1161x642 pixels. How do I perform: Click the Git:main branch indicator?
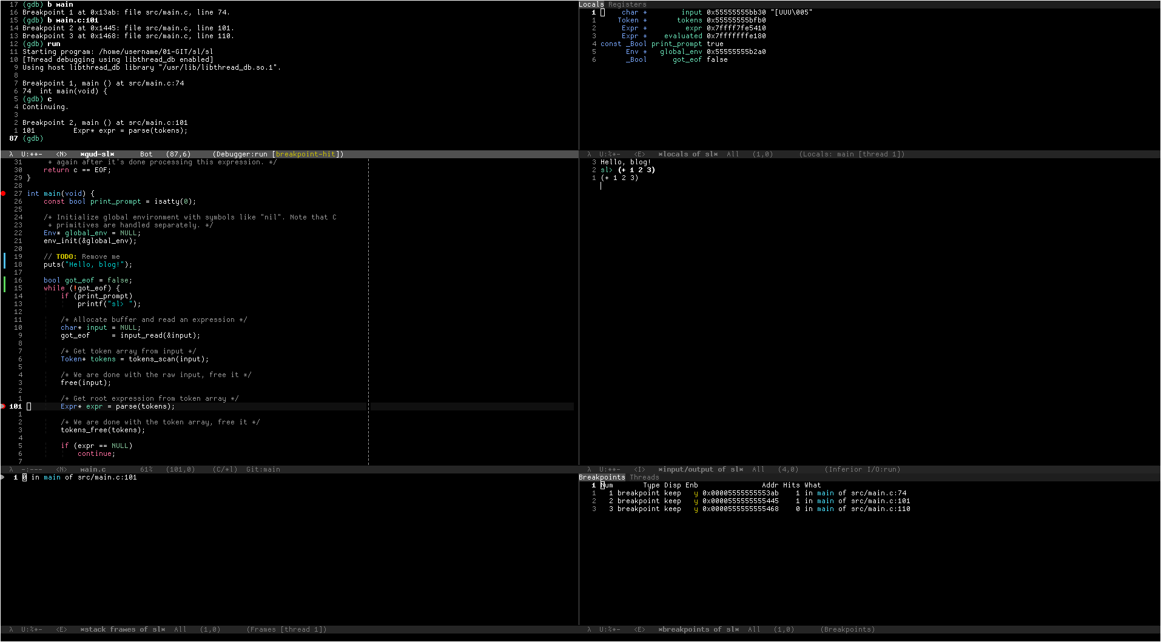tap(263, 469)
